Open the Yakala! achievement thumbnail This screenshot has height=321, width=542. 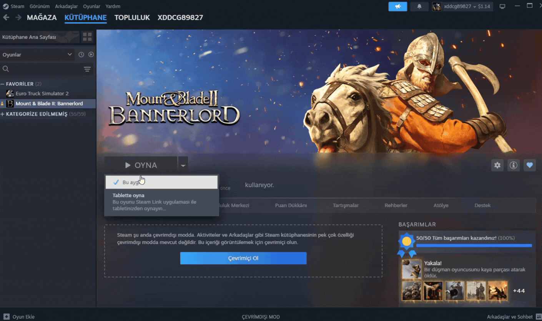[x=412, y=269]
